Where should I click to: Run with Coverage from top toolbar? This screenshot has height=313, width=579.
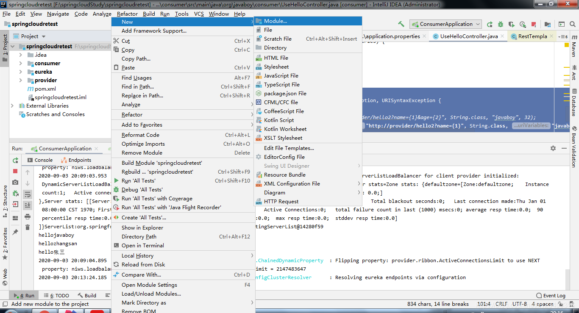512,24
